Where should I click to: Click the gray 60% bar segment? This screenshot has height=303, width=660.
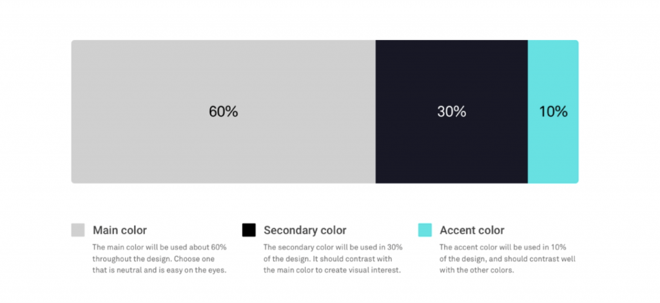[224, 112]
